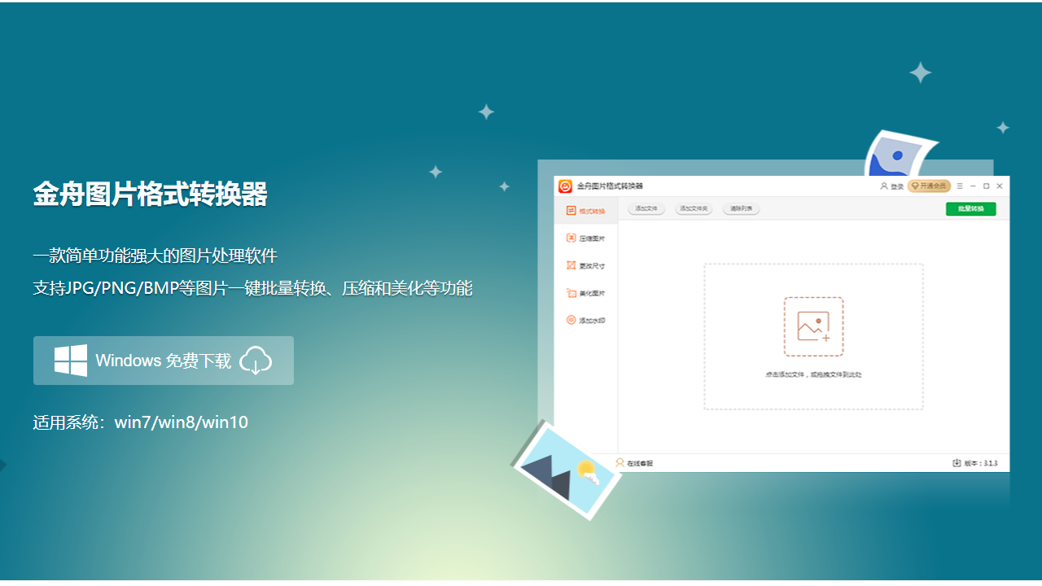
Task: Open the 添加水印 sidebar tab
Action: click(x=586, y=321)
